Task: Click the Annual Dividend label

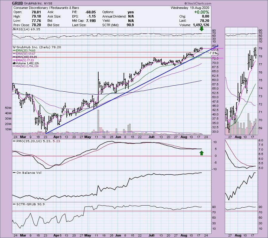Action: (114, 16)
